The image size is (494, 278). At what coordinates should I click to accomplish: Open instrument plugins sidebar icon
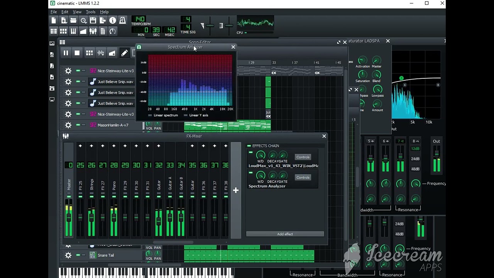(x=52, y=44)
